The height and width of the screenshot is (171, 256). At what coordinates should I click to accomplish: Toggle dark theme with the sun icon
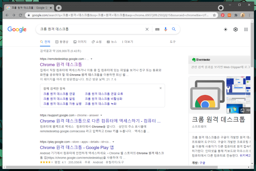(x=226, y=29)
